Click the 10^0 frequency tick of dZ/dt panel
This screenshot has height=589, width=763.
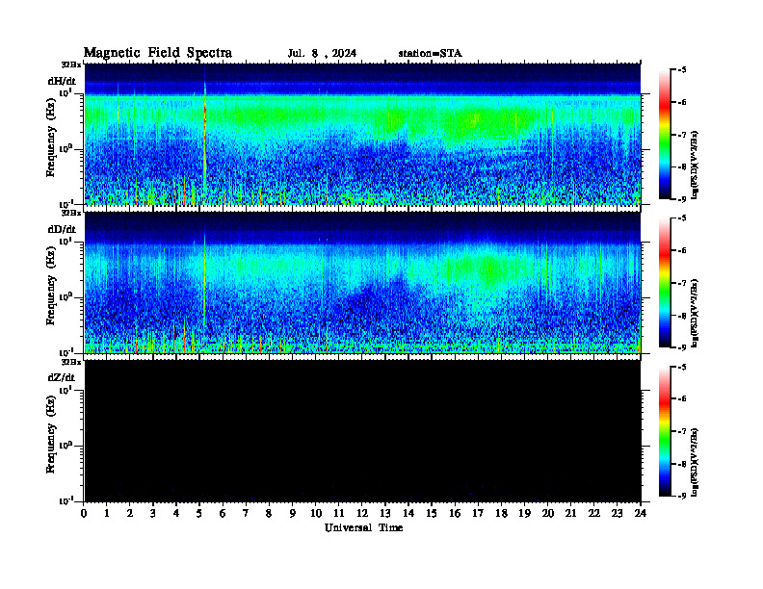point(66,446)
